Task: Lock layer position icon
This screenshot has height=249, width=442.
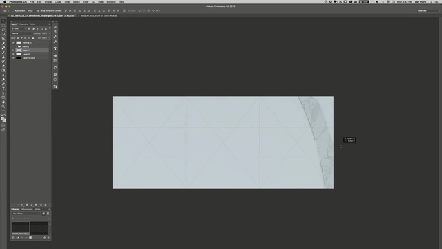Action: 25,38
